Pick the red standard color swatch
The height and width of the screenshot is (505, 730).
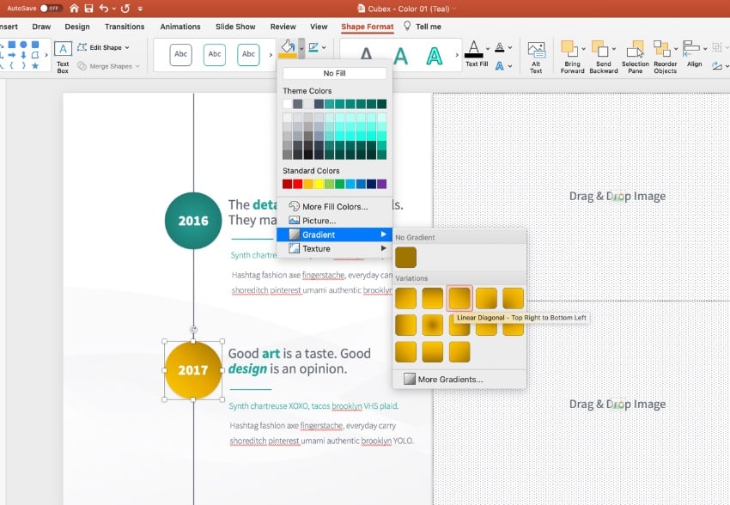click(x=298, y=184)
